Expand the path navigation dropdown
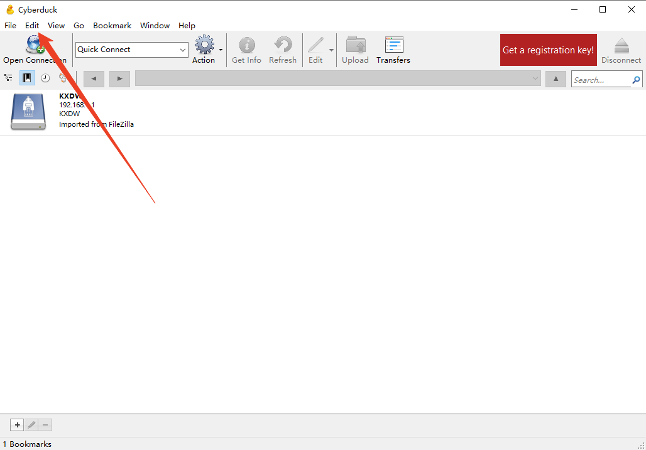Image resolution: width=646 pixels, height=450 pixels. (x=535, y=78)
